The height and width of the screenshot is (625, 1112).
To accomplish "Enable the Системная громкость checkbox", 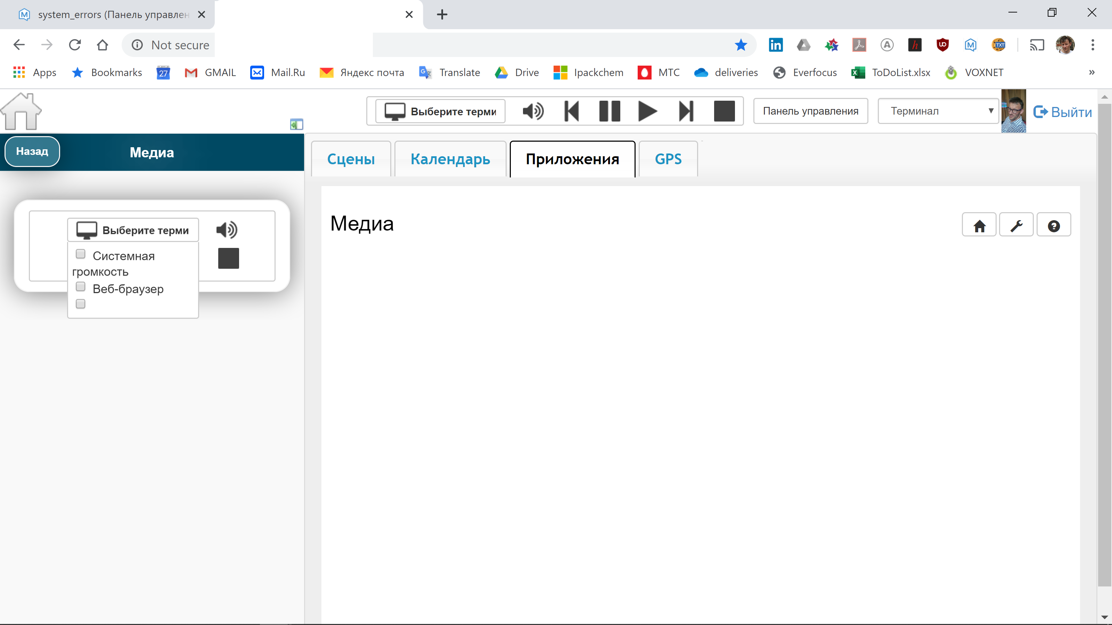I will (80, 254).
